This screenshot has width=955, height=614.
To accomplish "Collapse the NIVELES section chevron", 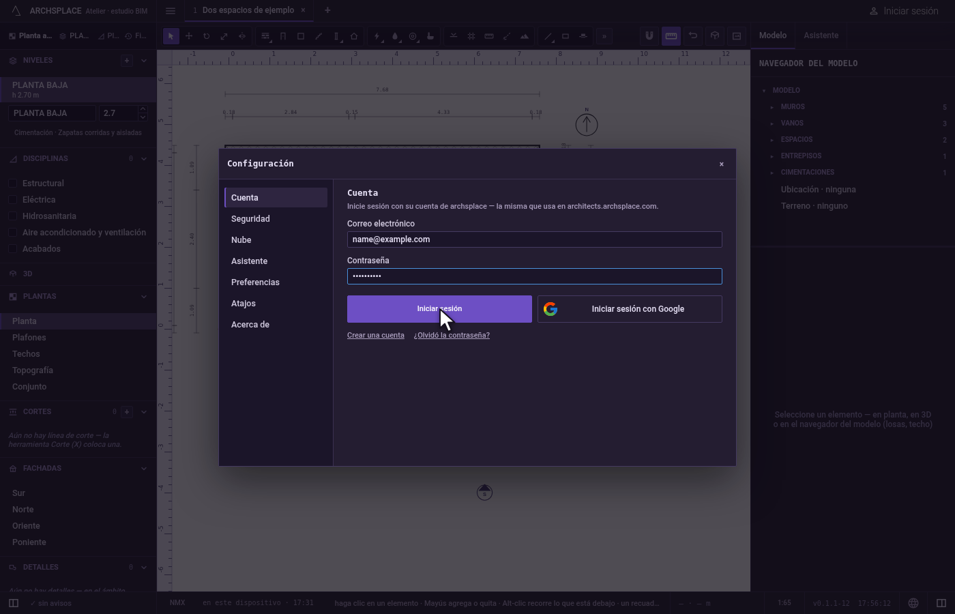I will 144,61.
